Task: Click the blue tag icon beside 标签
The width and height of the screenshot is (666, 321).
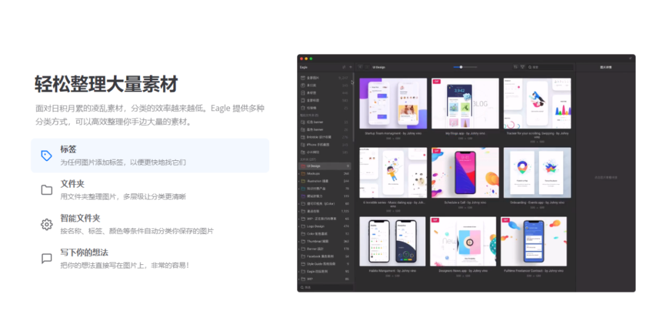Action: [46, 156]
